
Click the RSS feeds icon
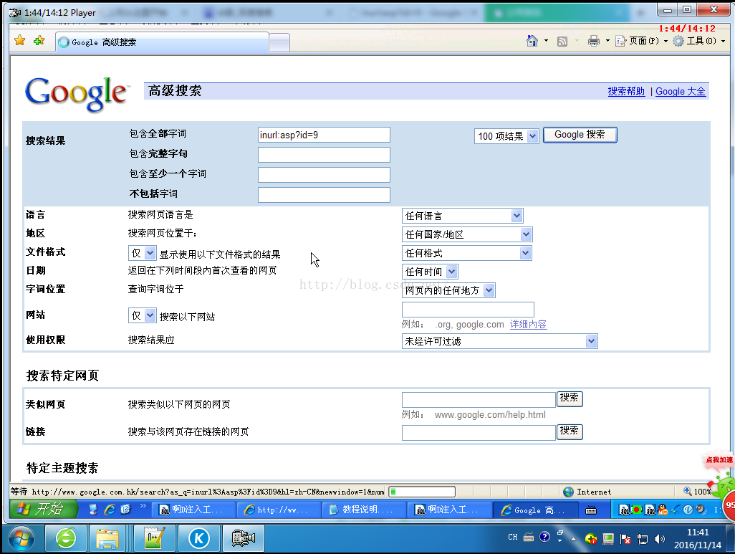(562, 41)
